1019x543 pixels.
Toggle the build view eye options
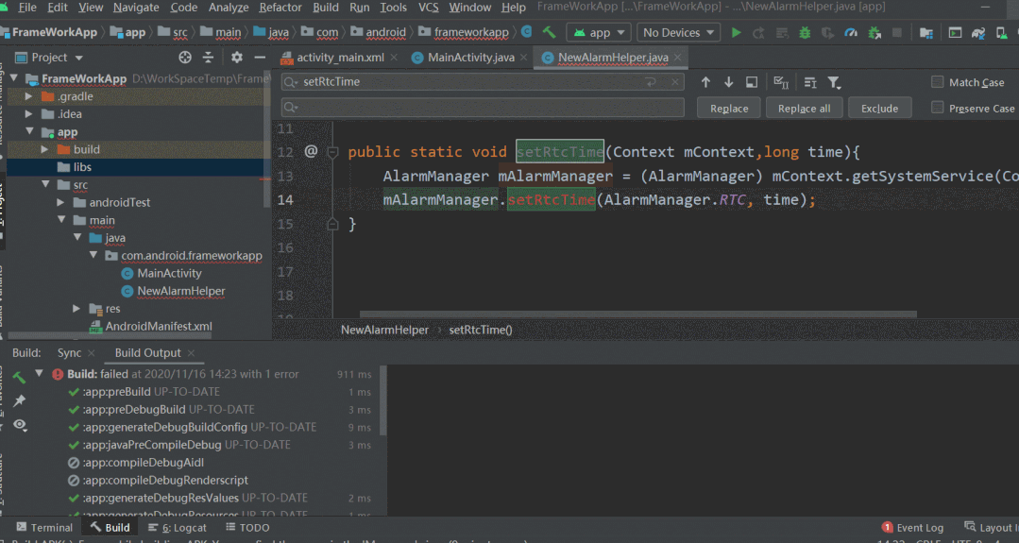click(x=20, y=426)
